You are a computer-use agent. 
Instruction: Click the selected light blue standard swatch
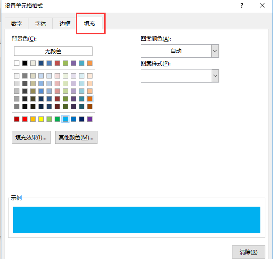point(65,119)
